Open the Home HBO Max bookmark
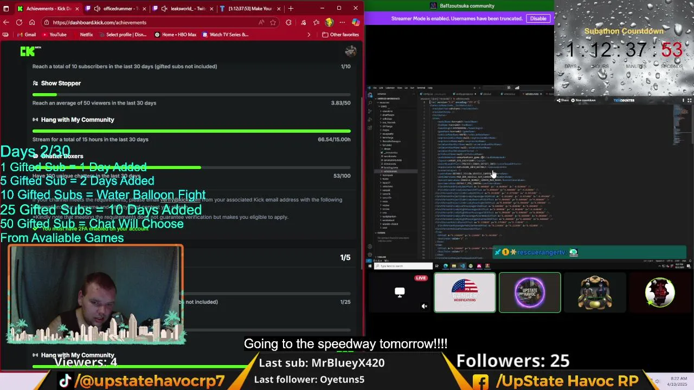Screen dimensions: 694x390 pos(175,35)
